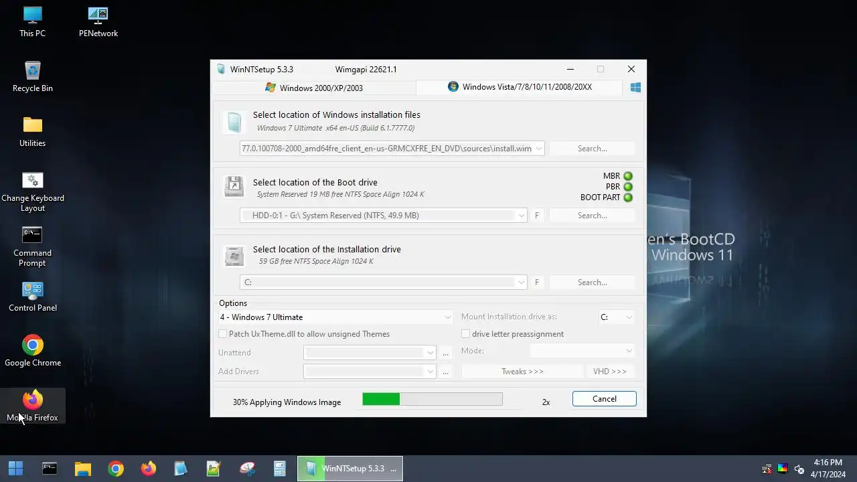Click System Reserved 19 MB free info text
This screenshot has height=482, width=857.
(x=340, y=194)
